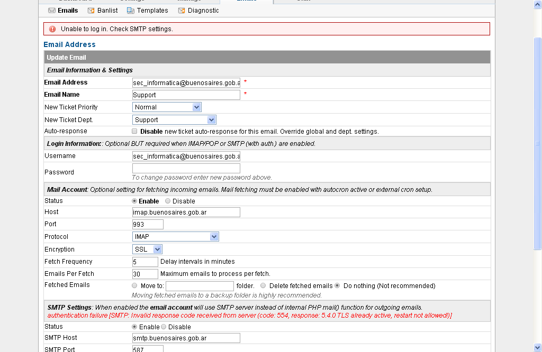Click the 'New Ticket Priority' label
The height and width of the screenshot is (352, 542).
click(x=71, y=107)
